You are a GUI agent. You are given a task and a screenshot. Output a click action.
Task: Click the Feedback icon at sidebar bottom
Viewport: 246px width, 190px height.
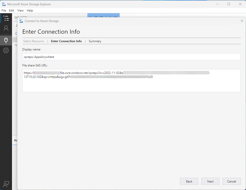[x=6, y=184]
